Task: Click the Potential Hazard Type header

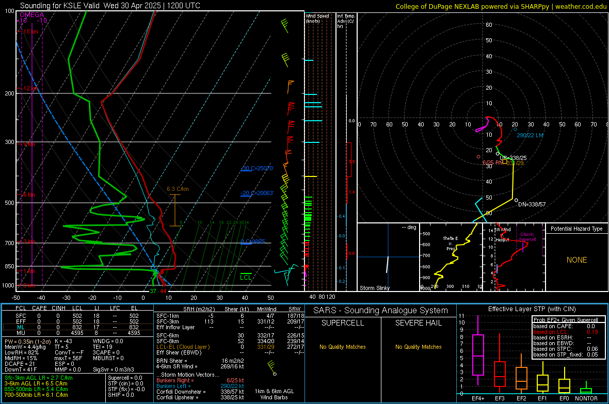Action: [x=576, y=229]
